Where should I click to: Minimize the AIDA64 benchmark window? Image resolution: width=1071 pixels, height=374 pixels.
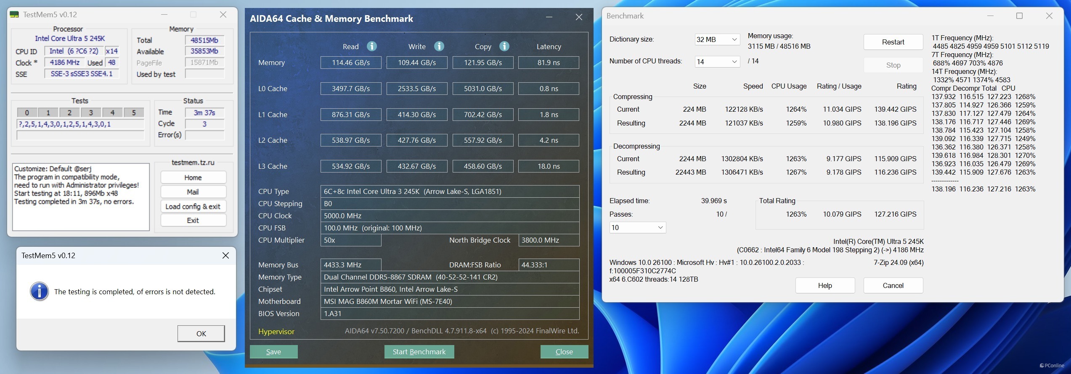[x=549, y=17]
